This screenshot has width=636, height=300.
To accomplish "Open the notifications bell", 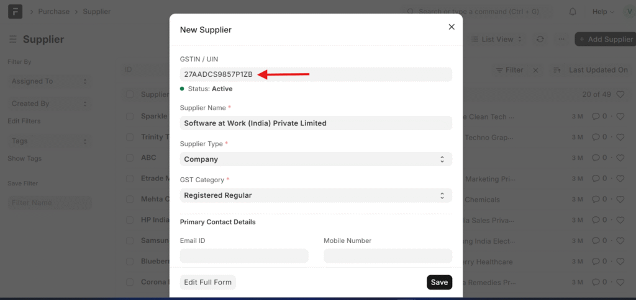I will pyautogui.click(x=573, y=11).
